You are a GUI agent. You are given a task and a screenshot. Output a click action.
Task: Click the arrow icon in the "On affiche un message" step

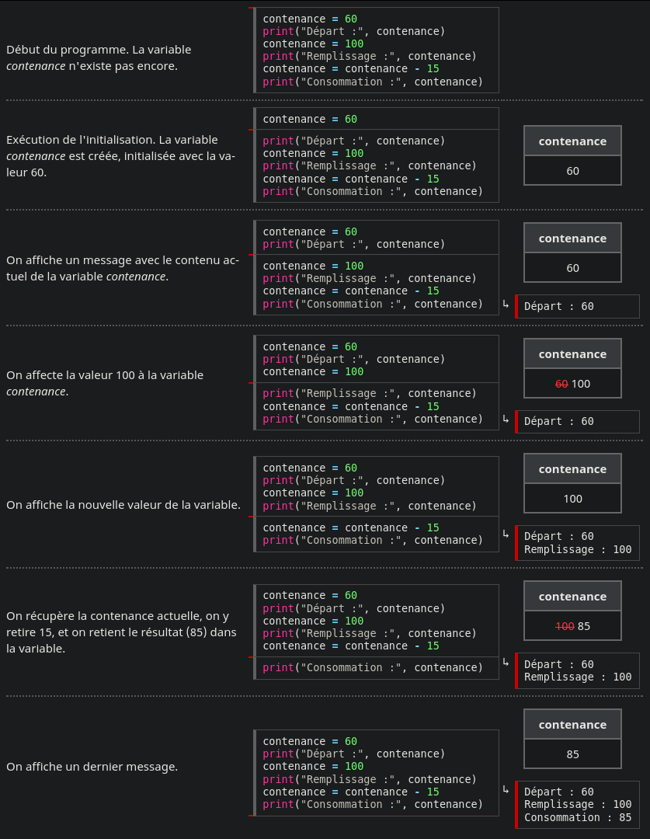tap(506, 304)
